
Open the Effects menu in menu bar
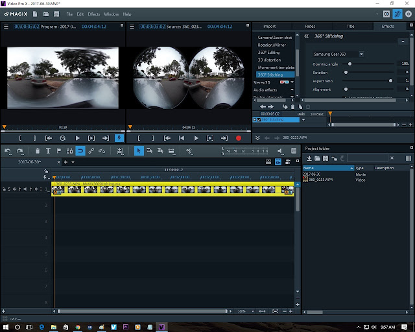[94, 14]
